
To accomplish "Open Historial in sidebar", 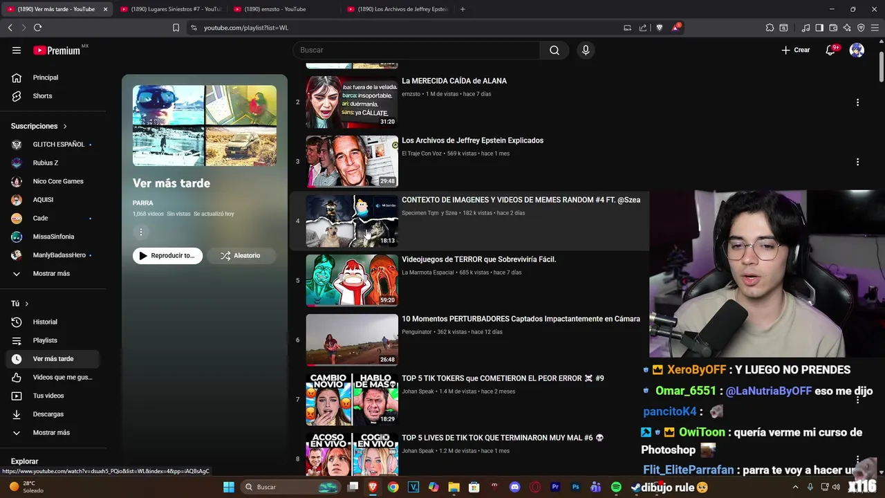I will tap(53, 322).
